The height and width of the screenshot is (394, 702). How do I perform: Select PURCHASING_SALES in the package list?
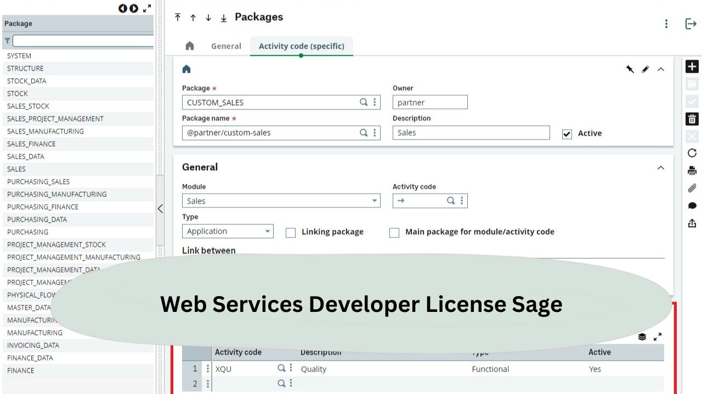pyautogui.click(x=78, y=182)
